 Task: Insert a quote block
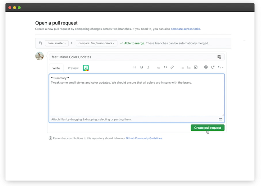coord(158,67)
